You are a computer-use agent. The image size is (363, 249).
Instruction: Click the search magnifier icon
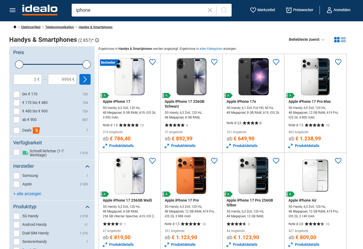pos(224,10)
